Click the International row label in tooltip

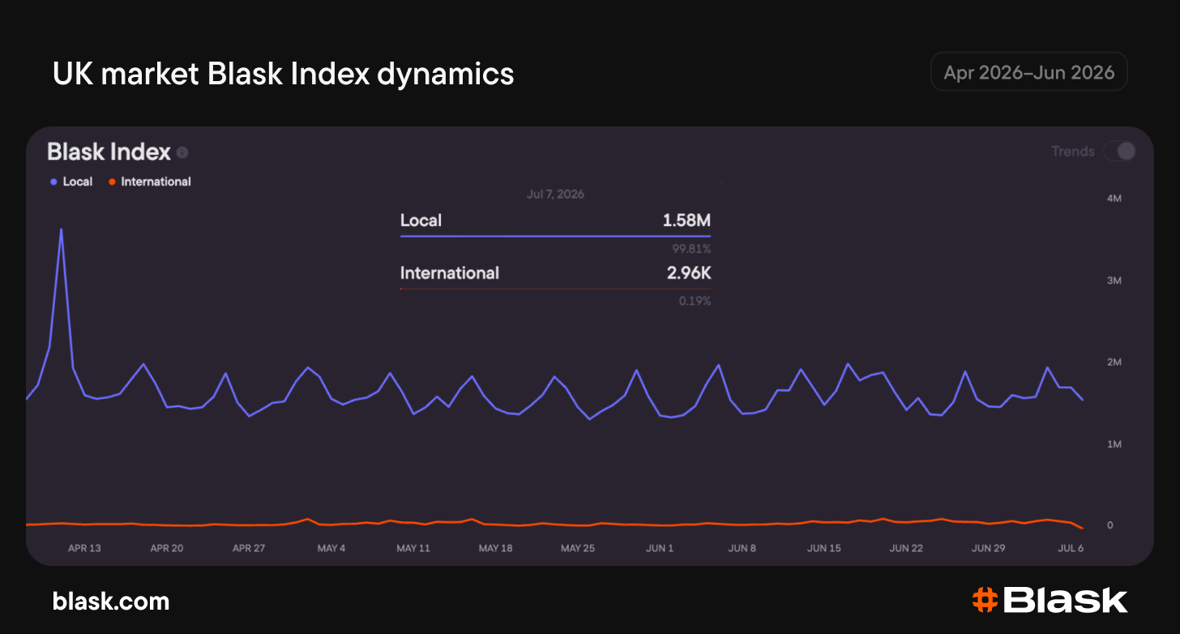(x=450, y=273)
